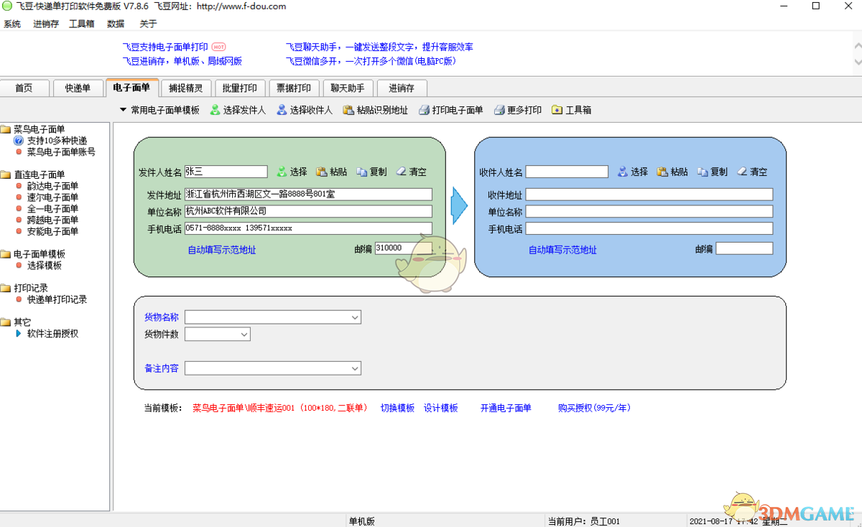Click the 打印电子面单 printer icon
This screenshot has height=527, width=862.
point(425,111)
